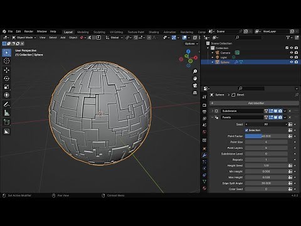Select the Select Box tool
The height and width of the screenshot is (226, 301).
pos(6,53)
